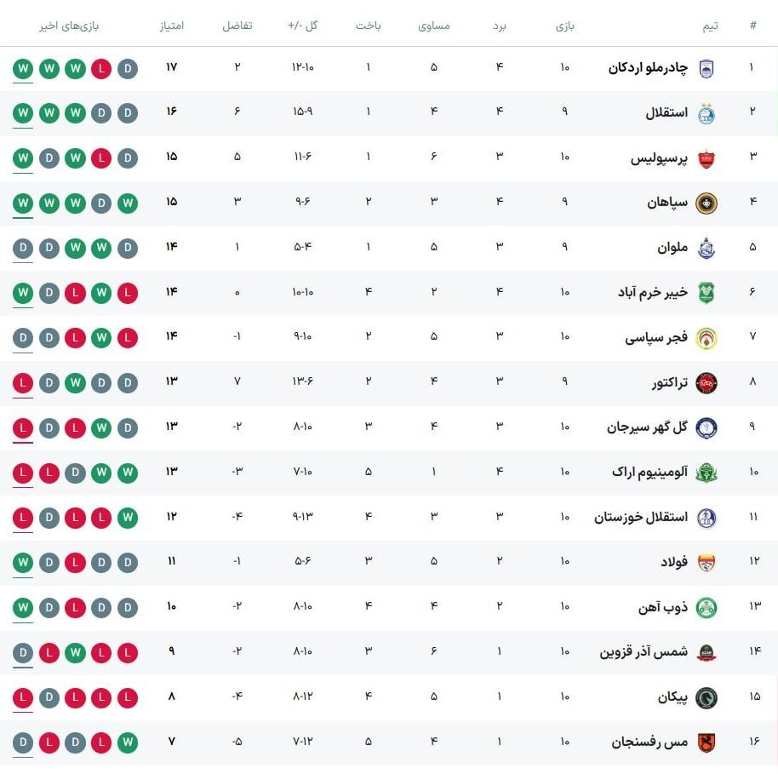Click the Zob Ahan green logo
778x774 pixels.
(706, 608)
